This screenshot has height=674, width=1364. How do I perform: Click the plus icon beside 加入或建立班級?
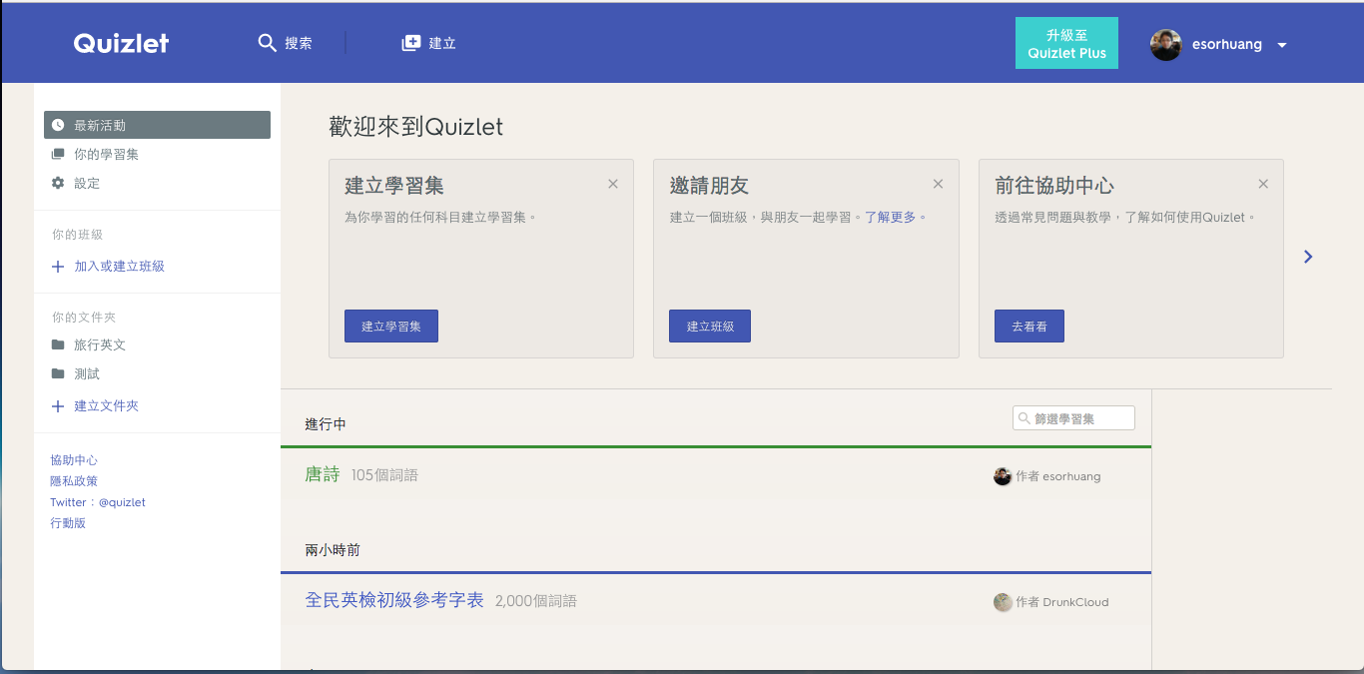click(x=58, y=267)
